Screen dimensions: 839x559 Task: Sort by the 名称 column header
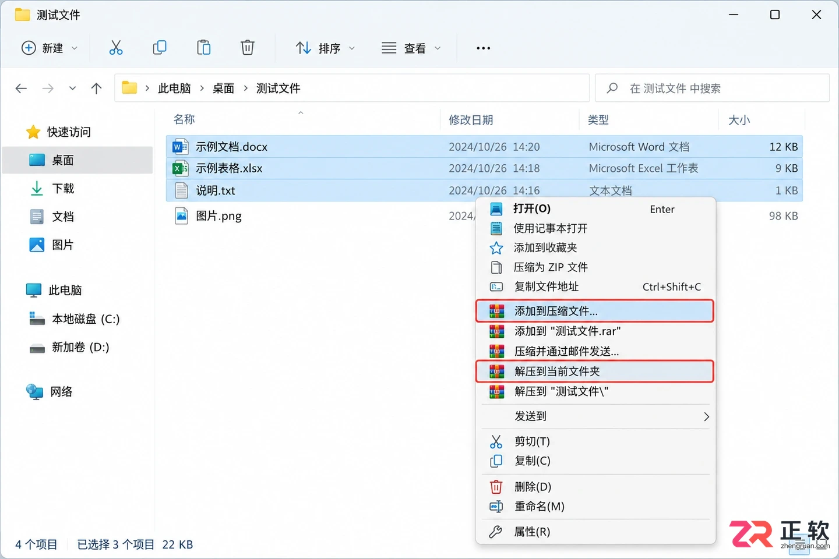click(x=184, y=119)
